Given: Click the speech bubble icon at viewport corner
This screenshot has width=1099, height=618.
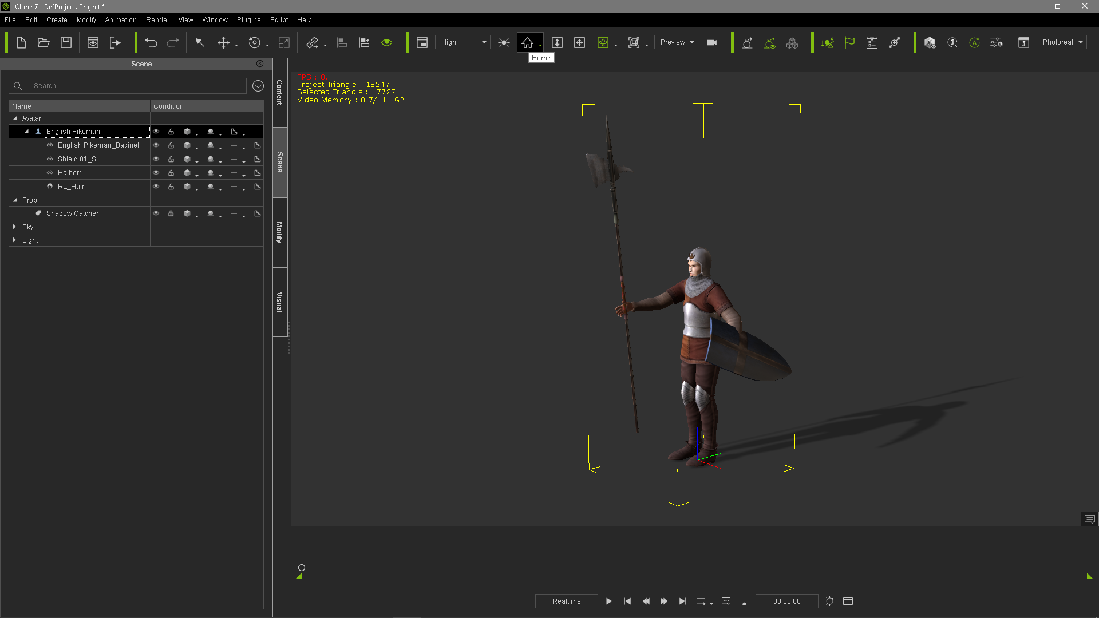Looking at the screenshot, I should [x=1089, y=519].
